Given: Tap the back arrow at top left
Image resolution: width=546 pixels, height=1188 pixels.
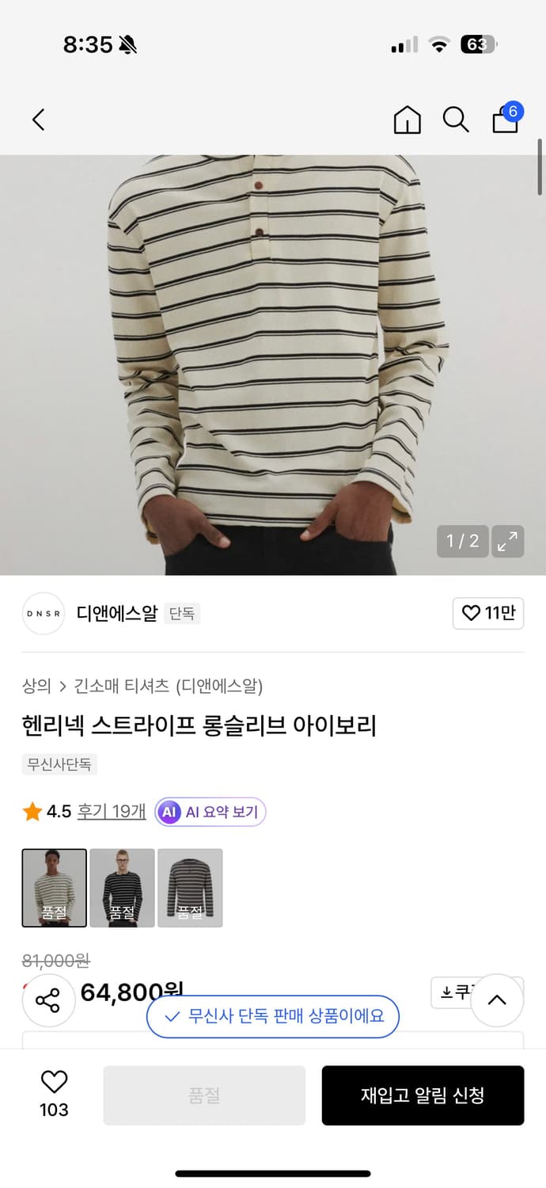Looking at the screenshot, I should point(37,120).
